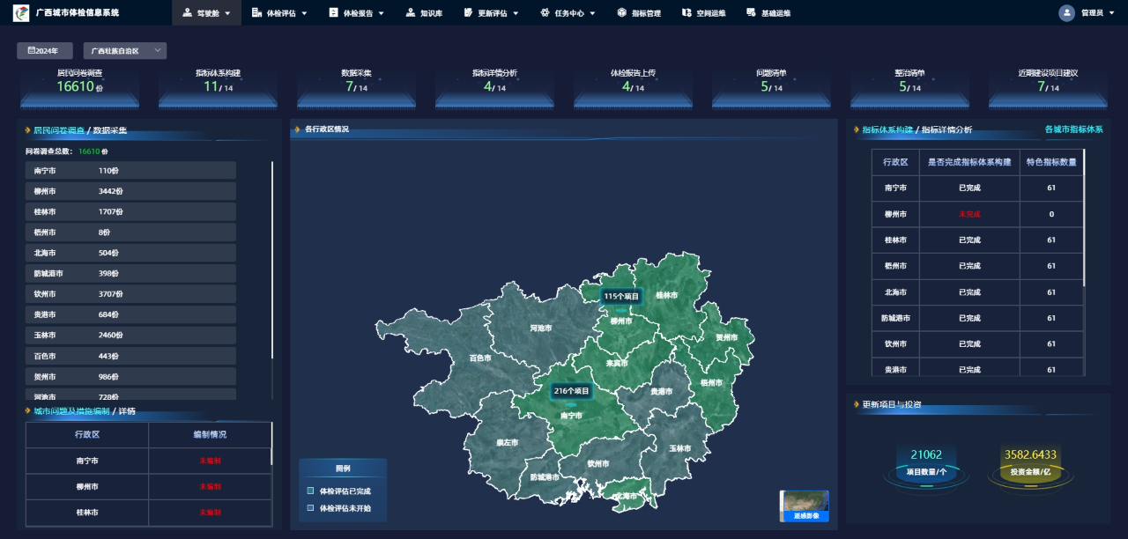Click the 体检评估未开始 legend color box
The image size is (1128, 539).
tap(310, 508)
